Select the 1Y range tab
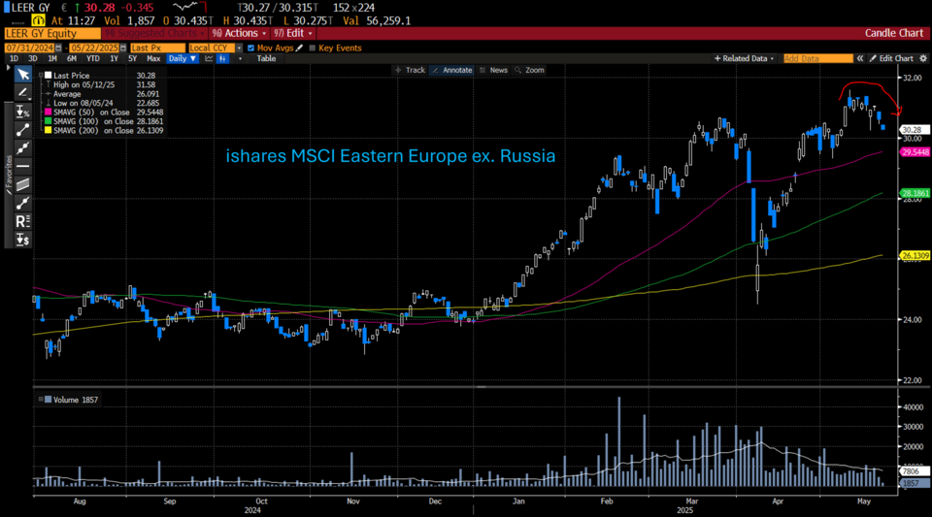The width and height of the screenshot is (932, 517). 114,59
